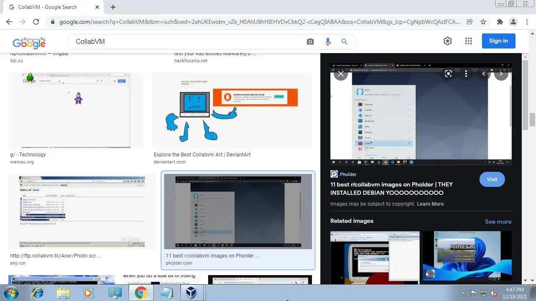Click the Google logo
The height and width of the screenshot is (301, 536).
point(29,42)
